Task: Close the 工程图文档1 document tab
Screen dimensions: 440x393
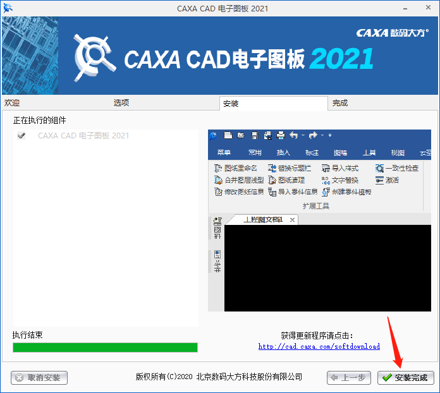Action: point(292,220)
